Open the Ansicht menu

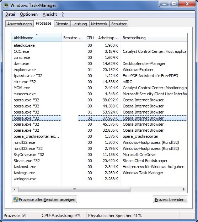pos(50,14)
